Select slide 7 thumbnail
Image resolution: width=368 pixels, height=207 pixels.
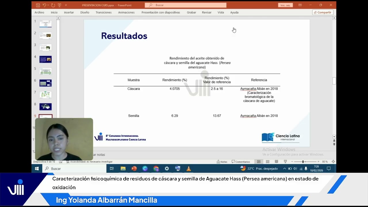tap(45, 95)
